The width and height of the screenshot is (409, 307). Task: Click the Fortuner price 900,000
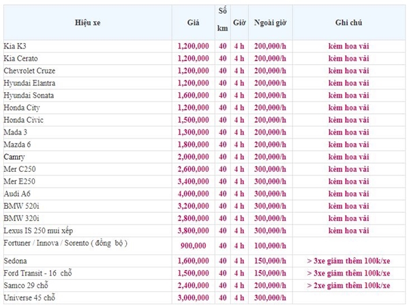click(194, 246)
